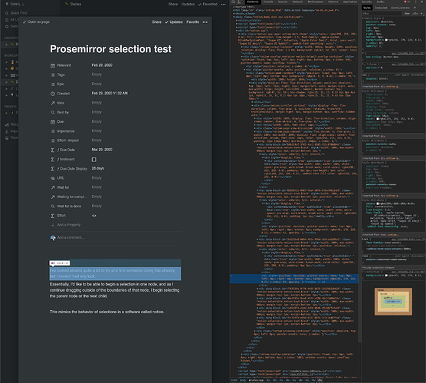
Task: Toggle the DevTools device toolbar icon
Action: coord(239,2)
